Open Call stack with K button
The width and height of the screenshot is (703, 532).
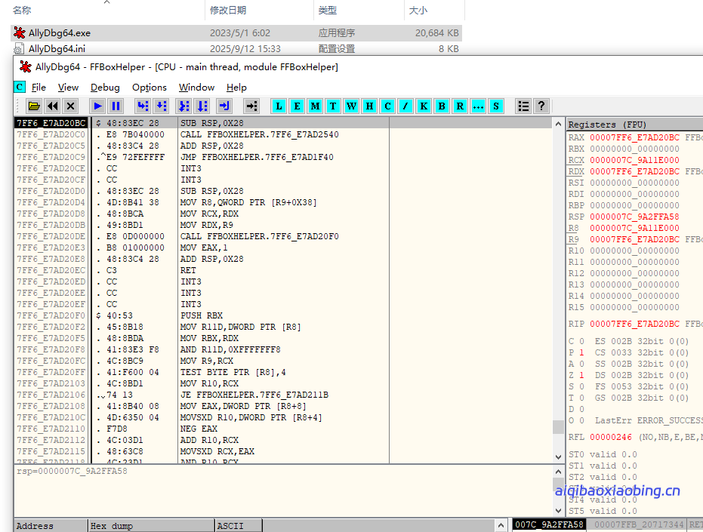pyautogui.click(x=424, y=106)
